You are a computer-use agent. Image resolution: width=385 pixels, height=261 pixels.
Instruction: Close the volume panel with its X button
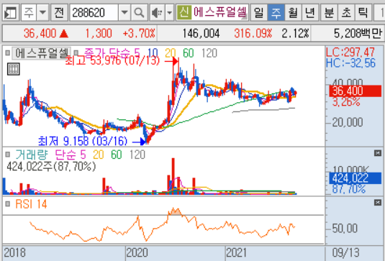[x=378, y=153]
